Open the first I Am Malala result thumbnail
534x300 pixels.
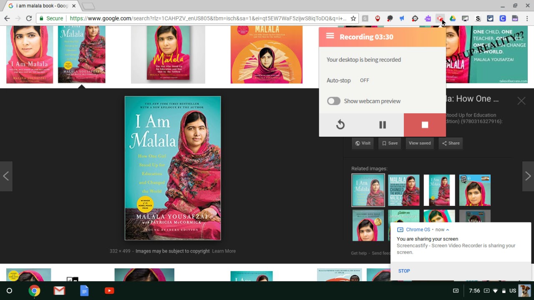point(30,54)
